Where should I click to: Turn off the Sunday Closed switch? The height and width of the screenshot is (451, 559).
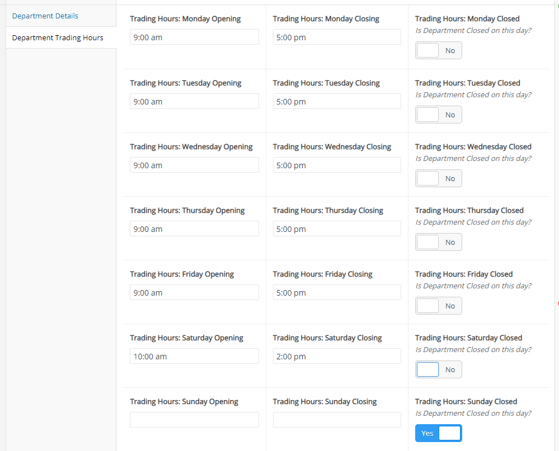coord(439,433)
